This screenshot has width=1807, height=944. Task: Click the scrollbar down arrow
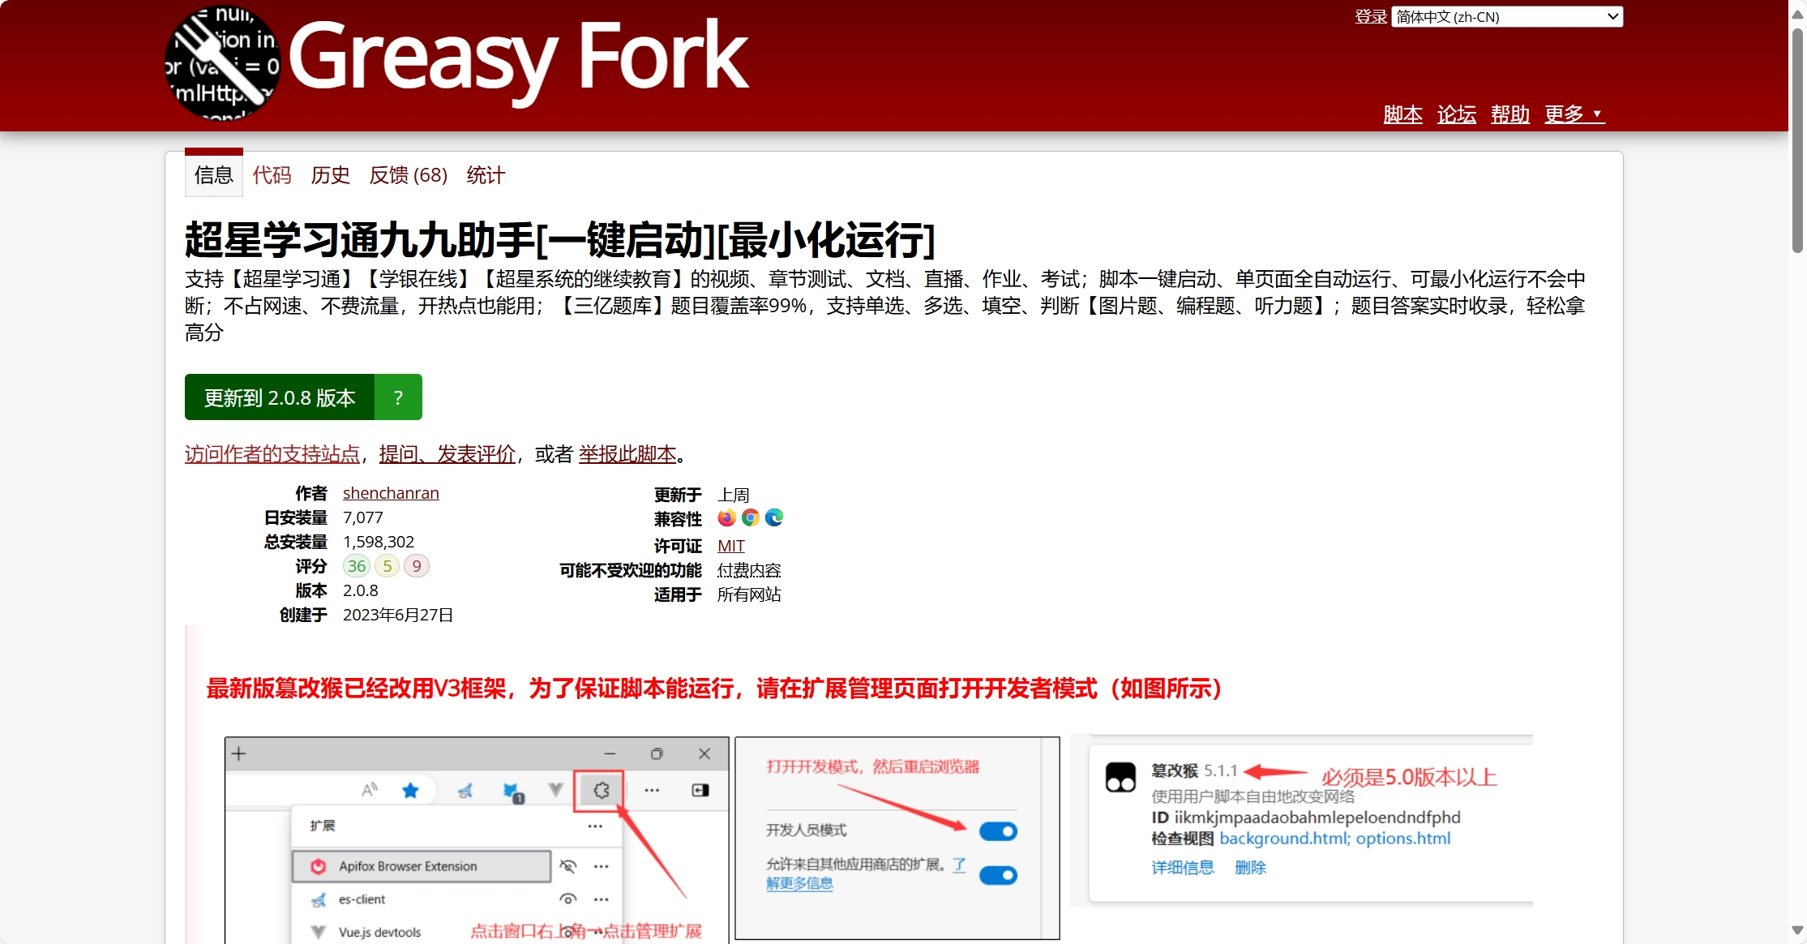(x=1797, y=930)
